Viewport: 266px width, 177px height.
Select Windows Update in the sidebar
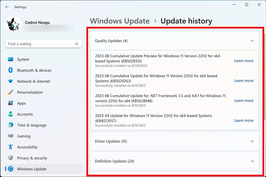click(44, 169)
